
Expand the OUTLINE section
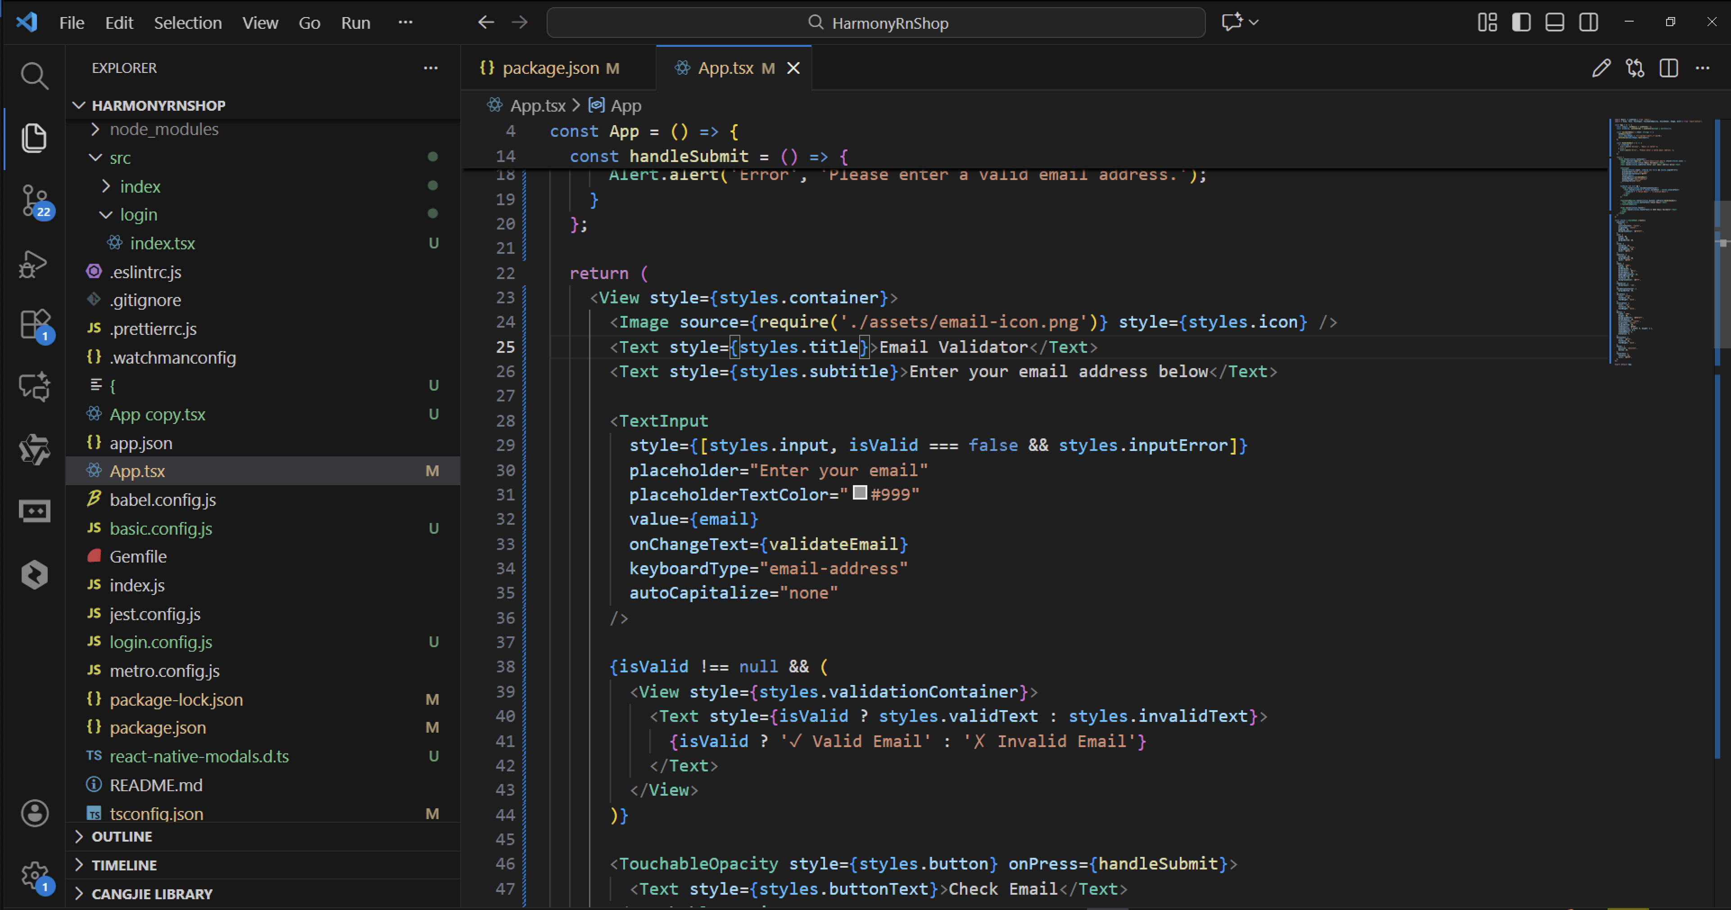tap(122, 837)
